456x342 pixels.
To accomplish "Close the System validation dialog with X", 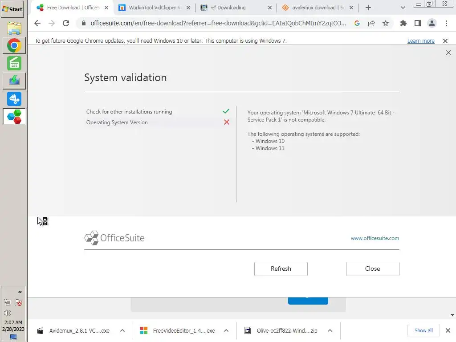I will 448,53.
